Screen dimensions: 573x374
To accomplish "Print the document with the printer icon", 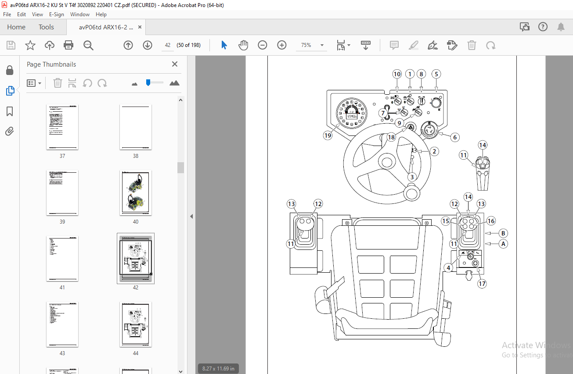I will click(x=68, y=45).
